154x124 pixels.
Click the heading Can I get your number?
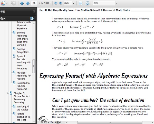[x=75, y=100]
